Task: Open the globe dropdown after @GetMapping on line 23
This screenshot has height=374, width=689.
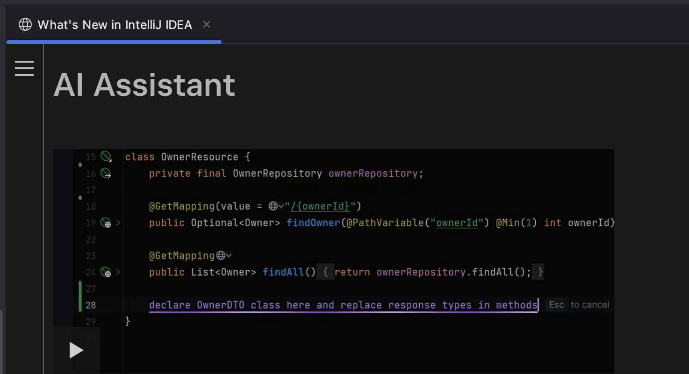Action: 224,256
